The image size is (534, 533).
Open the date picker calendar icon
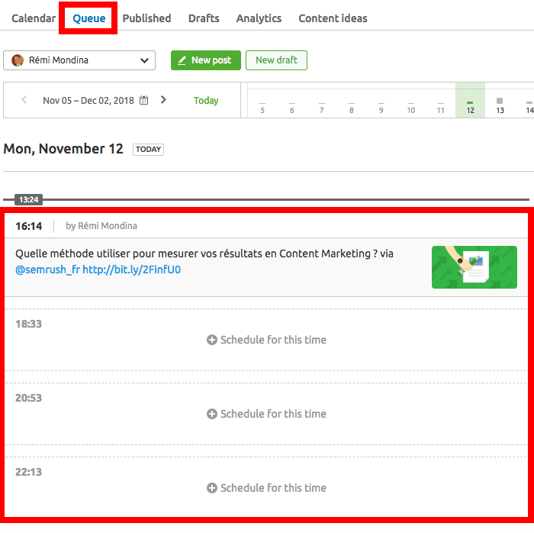tap(143, 100)
